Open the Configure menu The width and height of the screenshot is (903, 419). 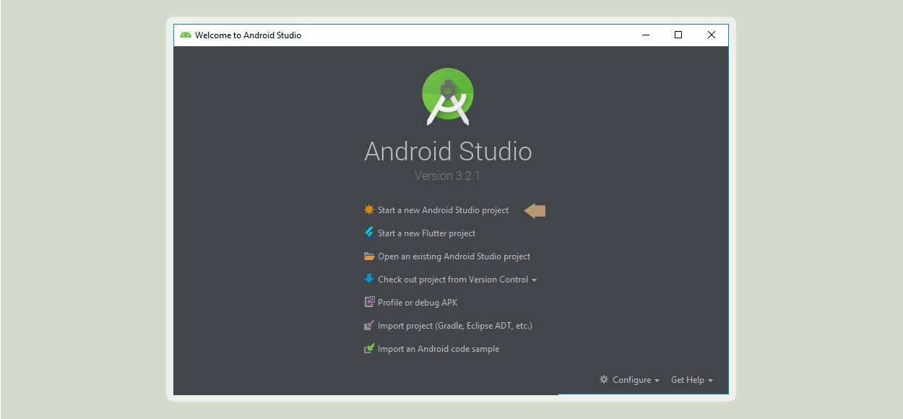point(631,380)
